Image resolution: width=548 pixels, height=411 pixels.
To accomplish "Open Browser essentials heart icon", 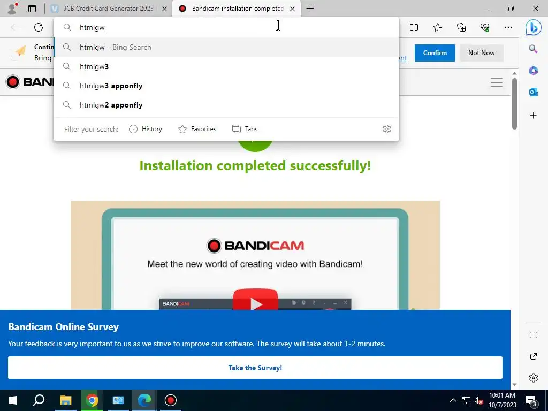I will click(x=485, y=27).
